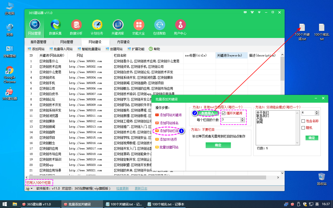Image resolution: width=333 pixels, height=208 pixels.
Task: Click the skin (shirt) icon in title bar
Action: [x=252, y=12]
